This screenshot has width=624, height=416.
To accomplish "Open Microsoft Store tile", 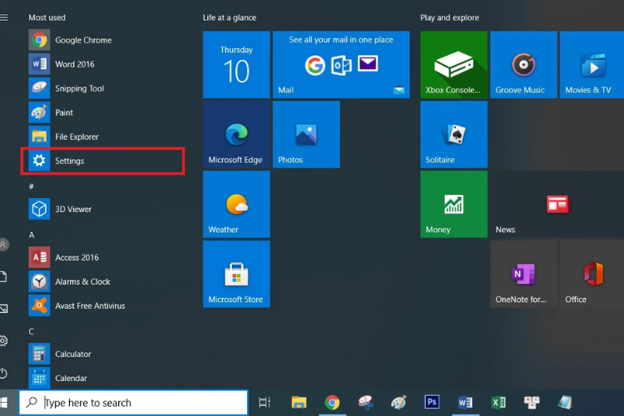I will 236,274.
